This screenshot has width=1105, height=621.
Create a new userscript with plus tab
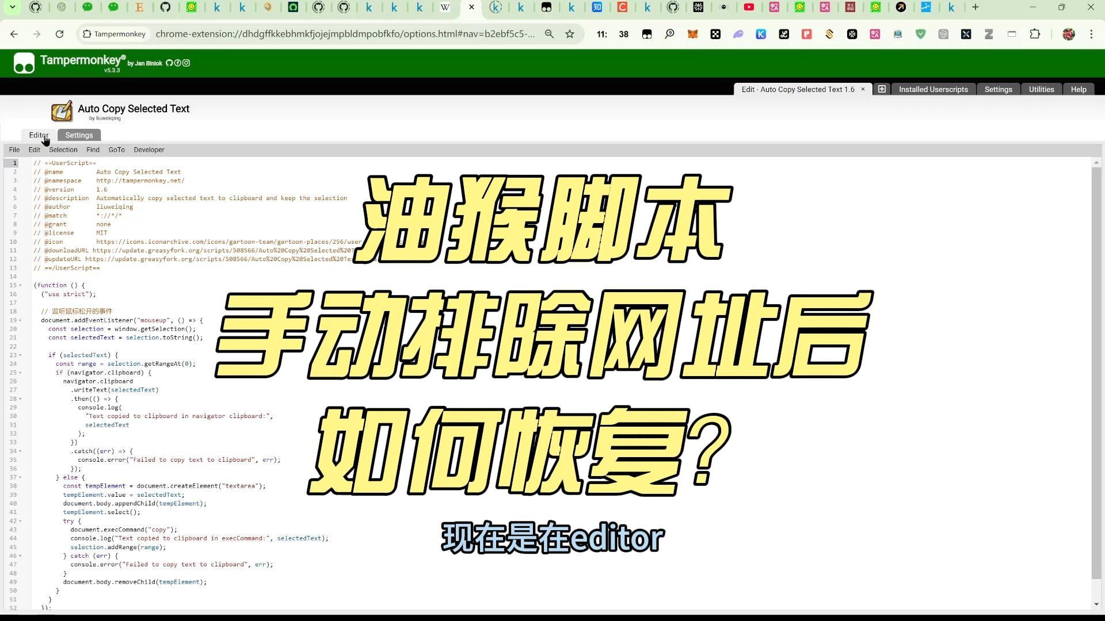tap(881, 89)
